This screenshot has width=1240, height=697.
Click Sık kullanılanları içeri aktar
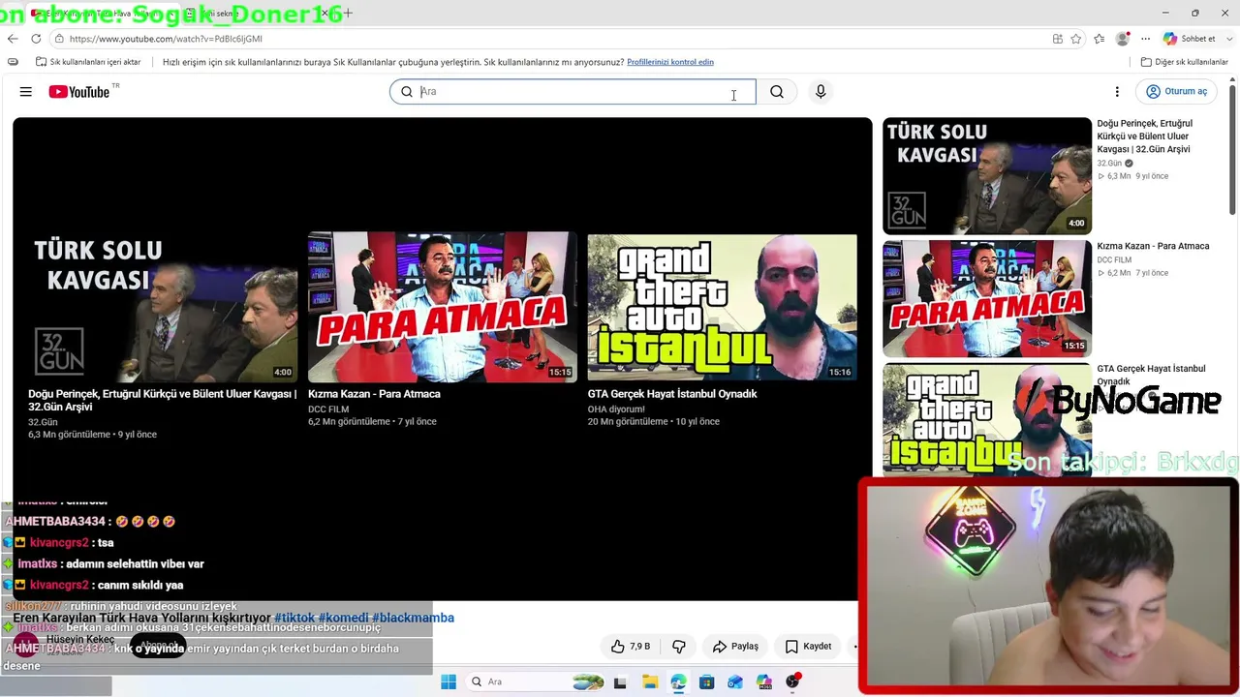[88, 62]
